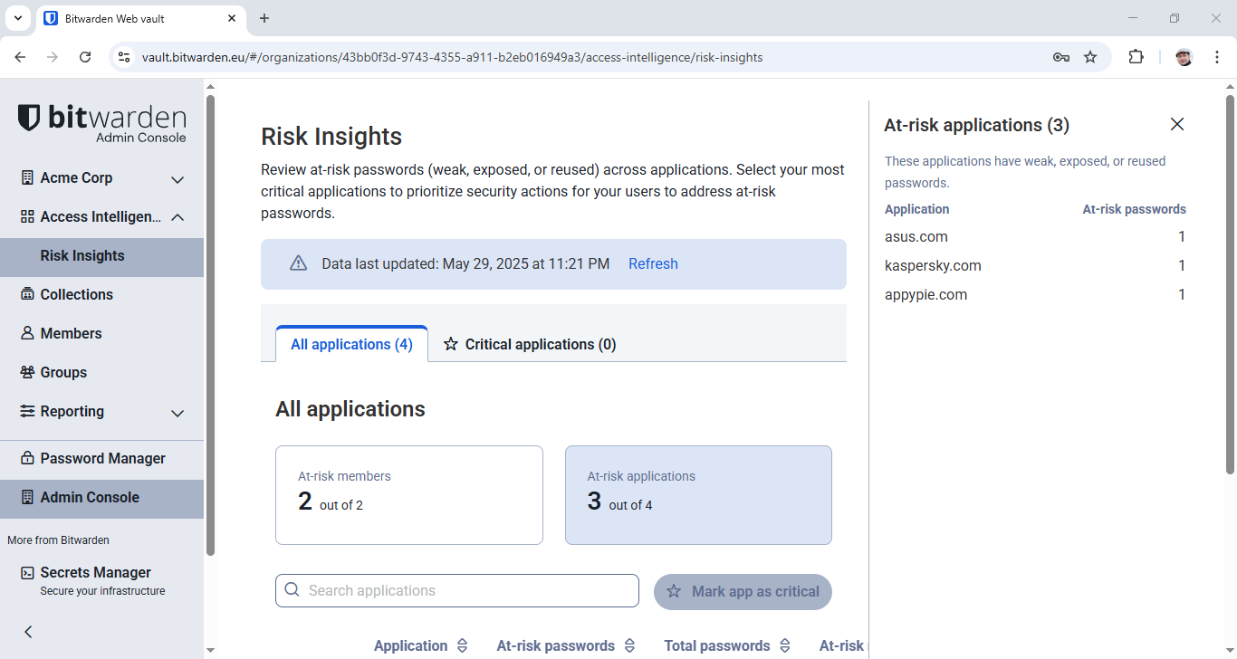
Task: Expand the Reporting section chevron
Action: [177, 413]
